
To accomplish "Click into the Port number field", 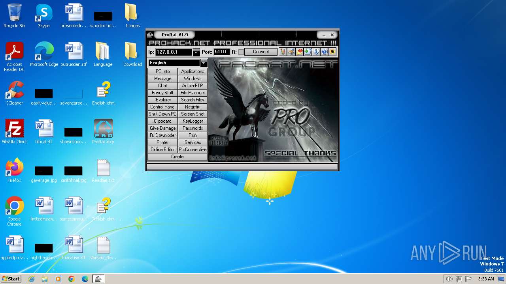I will point(222,52).
